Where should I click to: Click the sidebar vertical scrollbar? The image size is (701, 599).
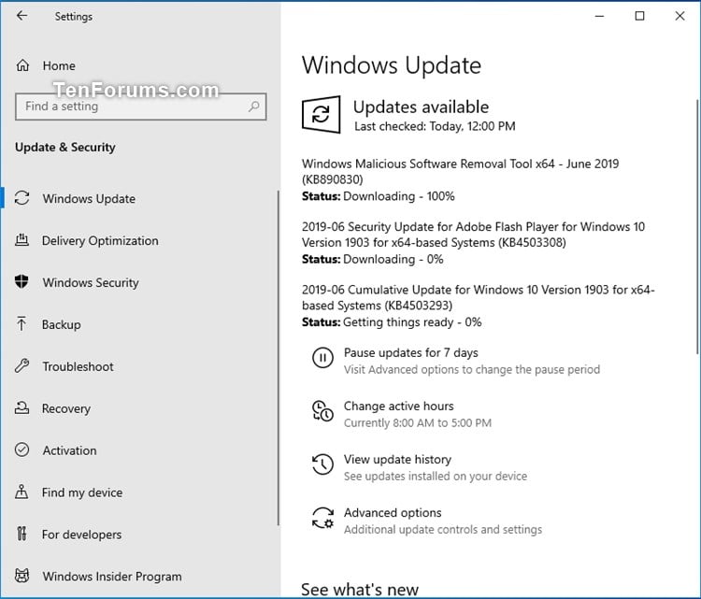pyautogui.click(x=279, y=358)
